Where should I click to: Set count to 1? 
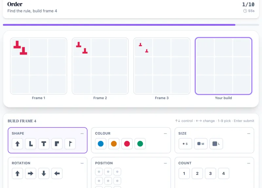[184, 174]
